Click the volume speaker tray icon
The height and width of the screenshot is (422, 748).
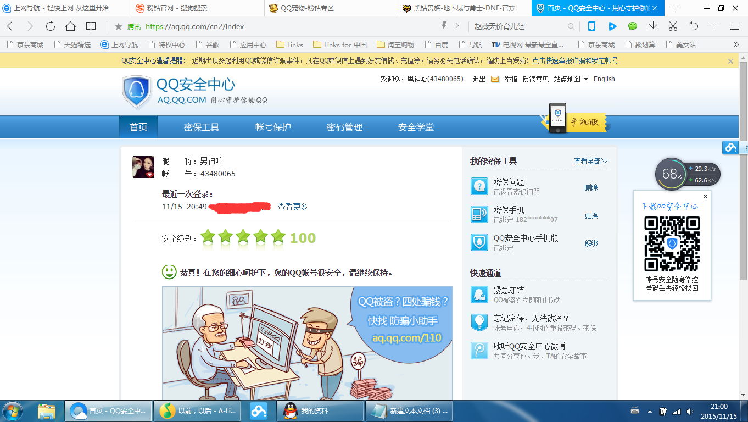(690, 411)
